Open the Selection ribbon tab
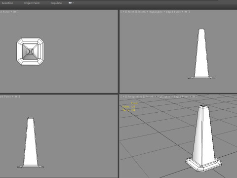237x178 pixels. coord(7,3)
